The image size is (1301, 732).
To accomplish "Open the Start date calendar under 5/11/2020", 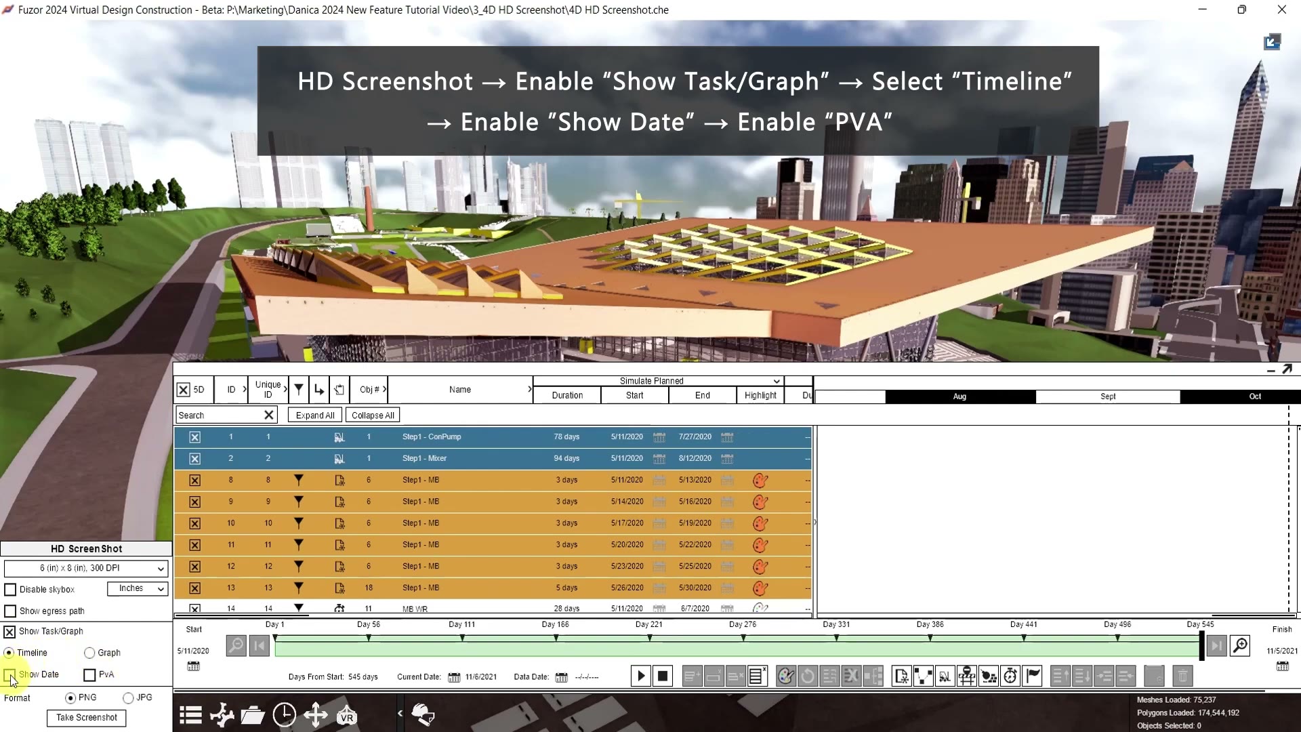I will point(193,666).
